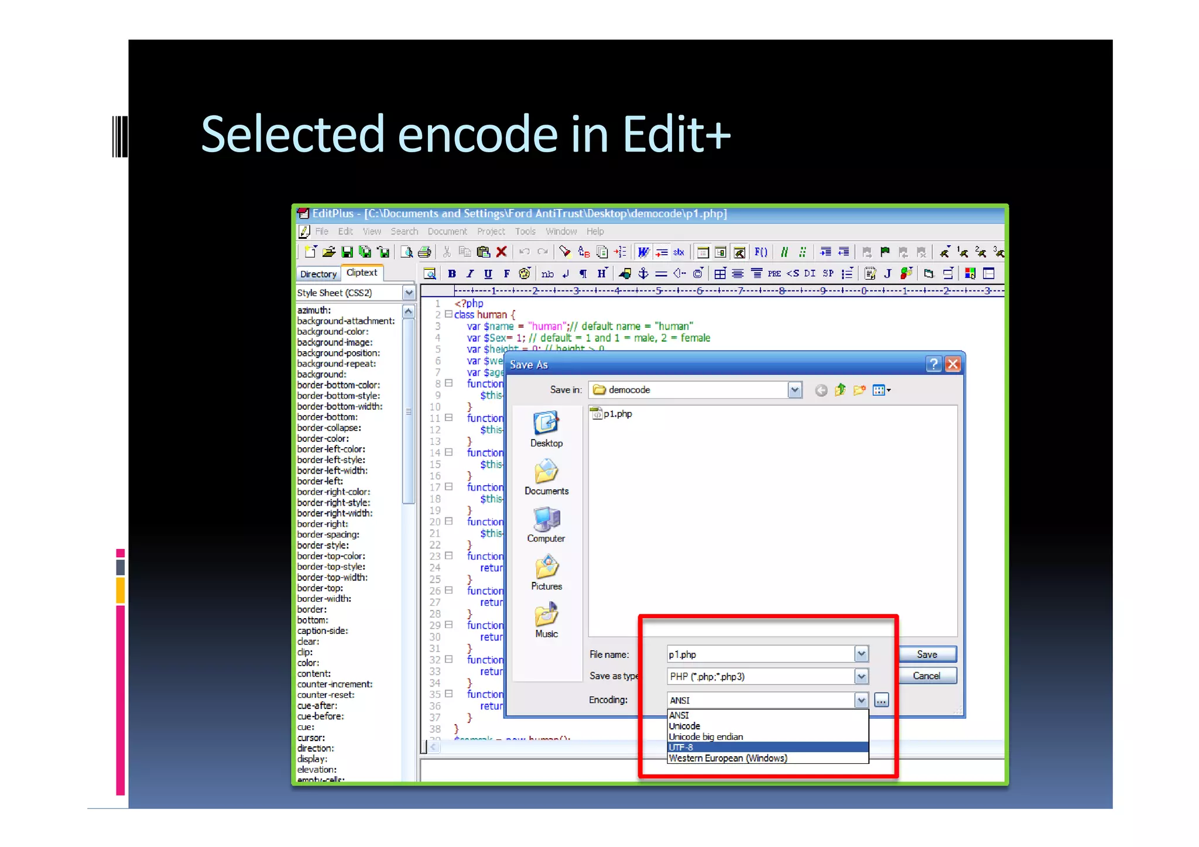The height and width of the screenshot is (847, 1199).
Task: Expand the Style Sheet (CSS2) dropdown
Action: tap(409, 293)
